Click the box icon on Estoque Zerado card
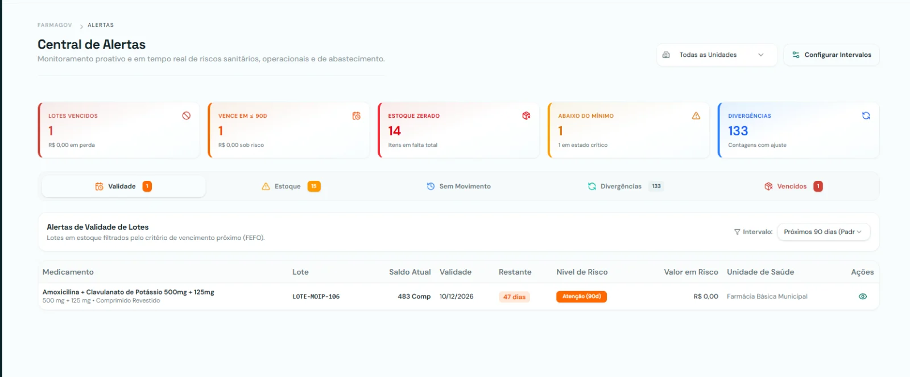This screenshot has height=377, width=910. pos(526,115)
